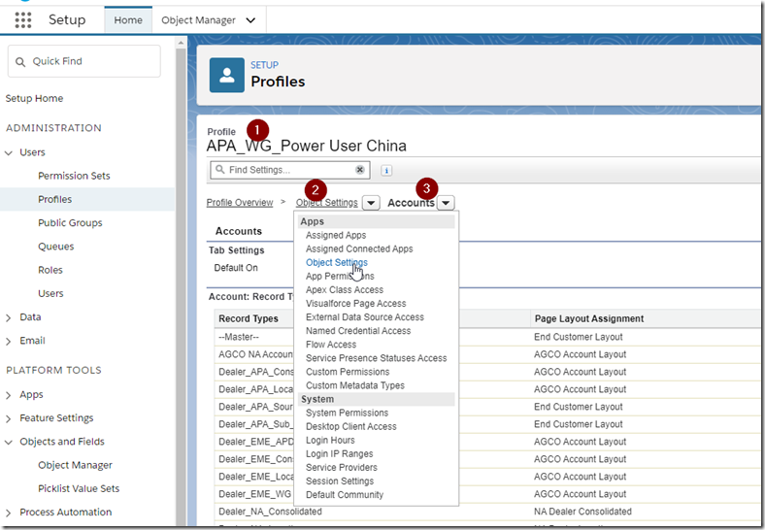Viewport: 765px width, 530px height.
Task: Click the Page Layout Assignment column header
Action: coord(589,319)
